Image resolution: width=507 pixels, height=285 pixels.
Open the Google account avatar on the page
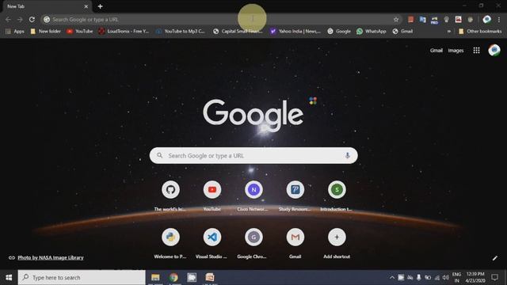[x=494, y=51]
